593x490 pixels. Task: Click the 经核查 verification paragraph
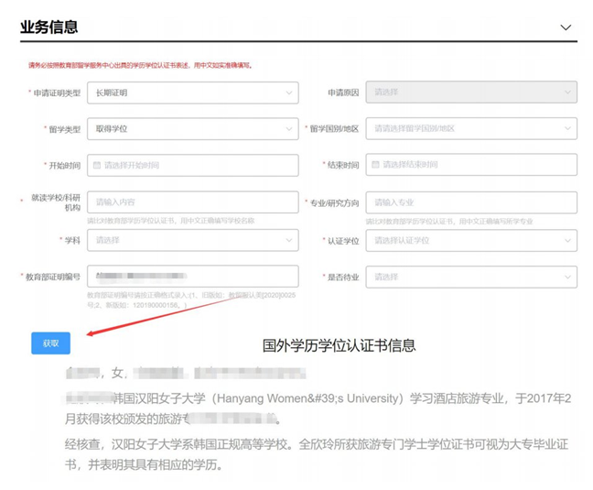(x=317, y=454)
